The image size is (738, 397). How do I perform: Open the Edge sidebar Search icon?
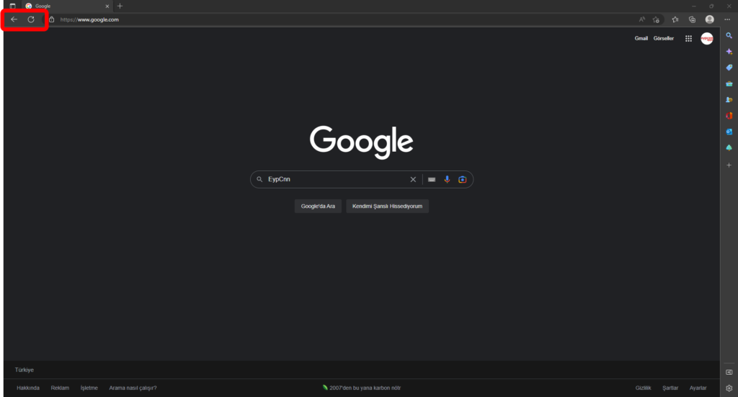[x=729, y=35]
